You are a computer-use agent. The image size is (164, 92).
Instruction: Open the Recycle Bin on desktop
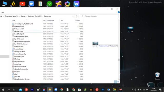[157, 76]
